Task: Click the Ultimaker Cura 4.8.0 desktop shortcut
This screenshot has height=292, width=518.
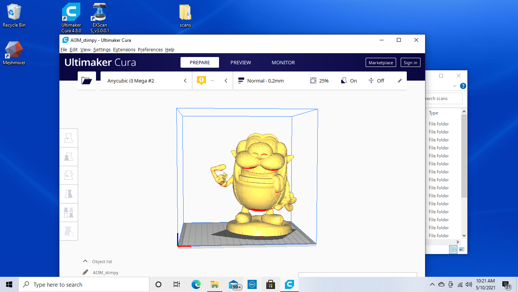Action: pyautogui.click(x=71, y=18)
